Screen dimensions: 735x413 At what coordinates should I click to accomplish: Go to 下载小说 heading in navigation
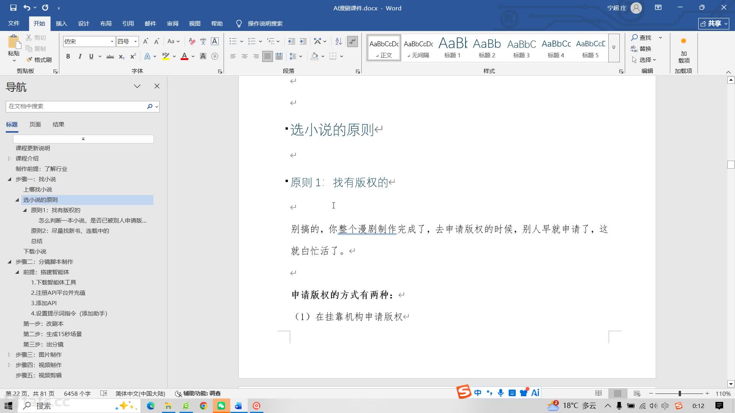(x=35, y=252)
